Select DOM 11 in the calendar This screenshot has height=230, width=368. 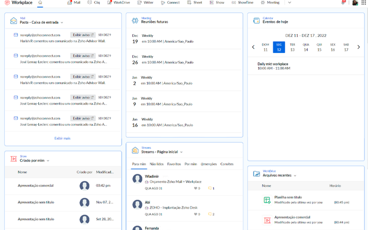pos(265,47)
